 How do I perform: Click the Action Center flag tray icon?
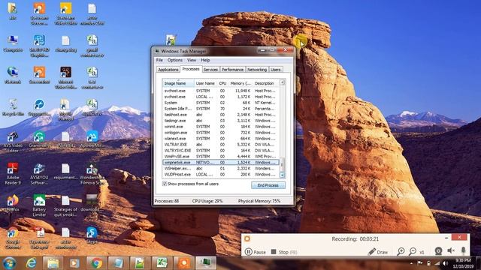(x=419, y=263)
